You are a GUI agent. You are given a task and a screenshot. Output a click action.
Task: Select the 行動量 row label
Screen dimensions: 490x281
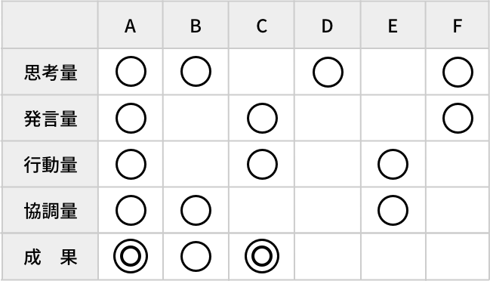(x=51, y=165)
